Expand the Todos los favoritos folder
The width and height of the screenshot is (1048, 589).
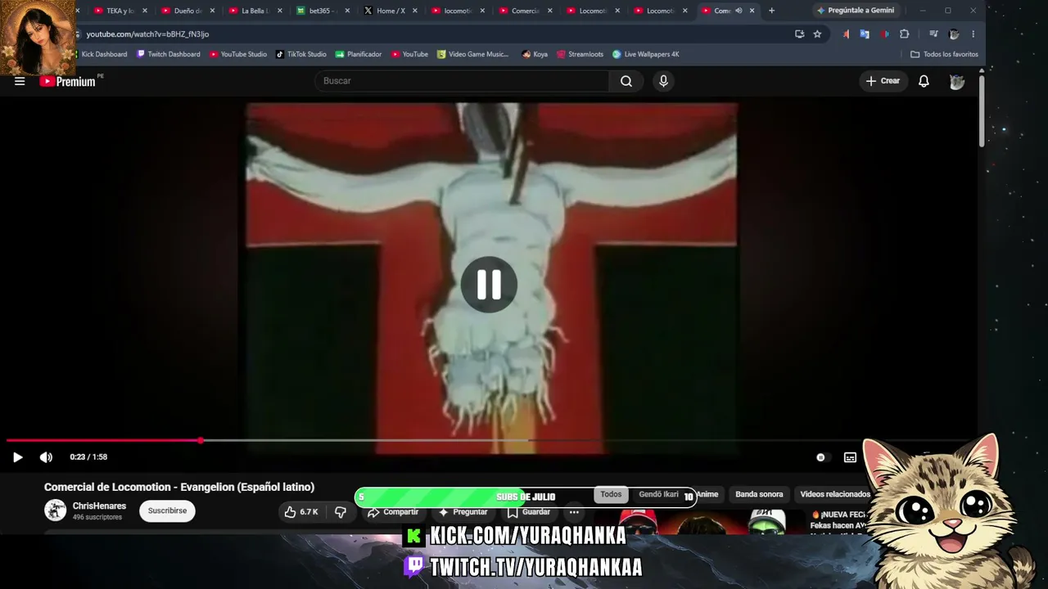(x=944, y=54)
